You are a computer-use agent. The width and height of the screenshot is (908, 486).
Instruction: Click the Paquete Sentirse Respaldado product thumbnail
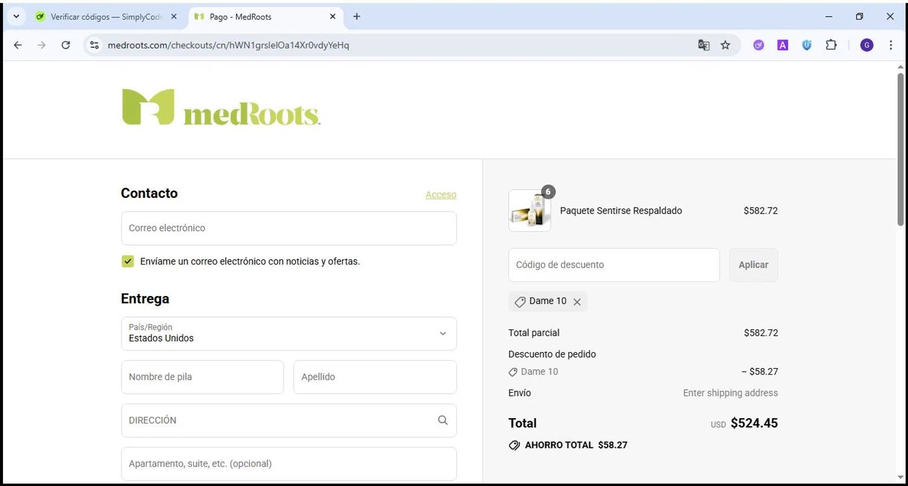[530, 211]
